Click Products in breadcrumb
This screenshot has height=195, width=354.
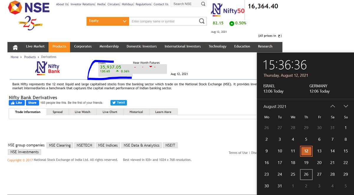[x=30, y=57]
